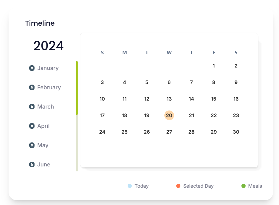Click the blue Today legend dot
This screenshot has width=279, height=205.
coord(130,186)
